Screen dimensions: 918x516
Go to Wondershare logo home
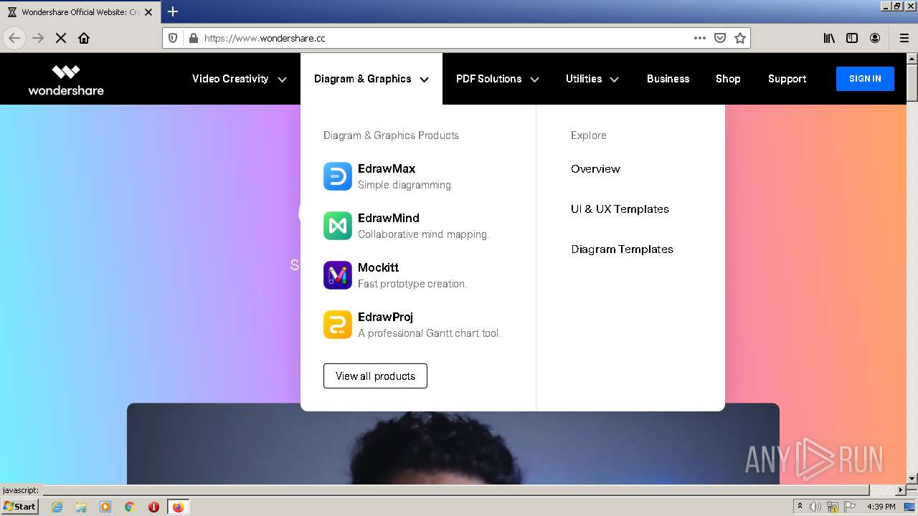point(66,80)
